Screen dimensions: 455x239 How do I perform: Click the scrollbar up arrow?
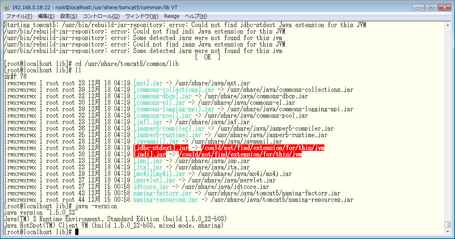tap(447, 25)
